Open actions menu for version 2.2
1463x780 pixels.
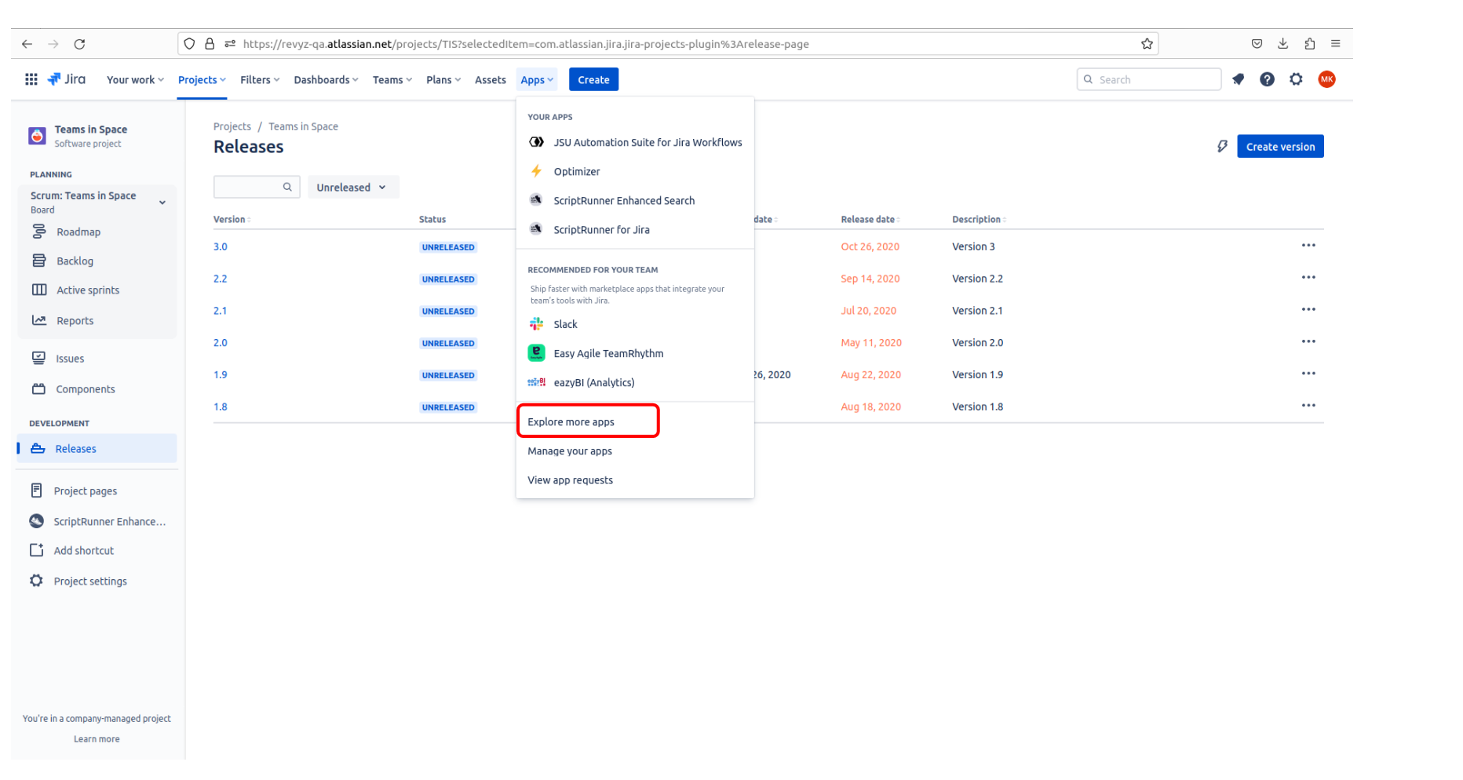[x=1308, y=278]
